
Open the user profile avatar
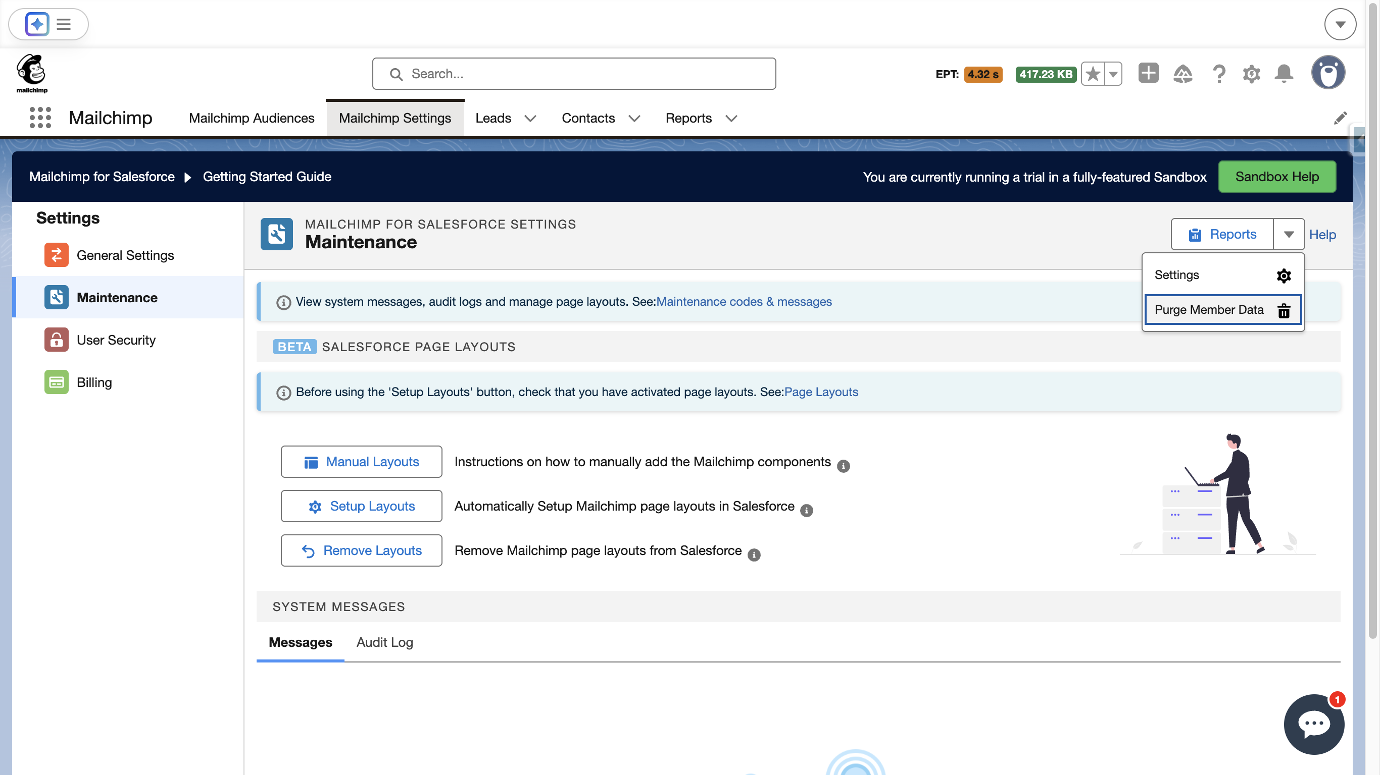point(1328,73)
